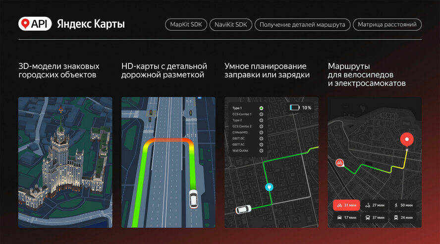
Task: Click the blue charging station plug marker
Action: tap(269, 187)
